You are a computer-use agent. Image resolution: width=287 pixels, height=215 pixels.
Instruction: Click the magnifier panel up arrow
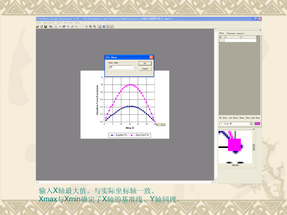coord(254,145)
